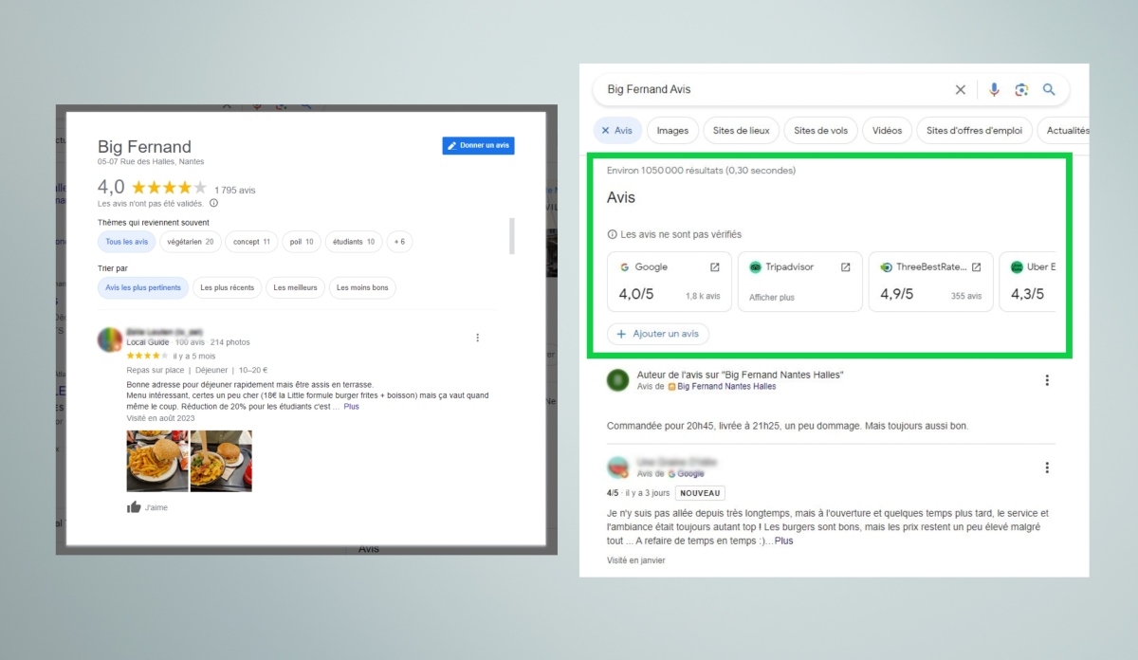1138x660 pixels.
Task: Click 'Environ 1 050 000 résultats' text
Action: click(701, 171)
